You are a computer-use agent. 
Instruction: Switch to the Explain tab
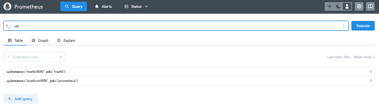pyautogui.click(x=66, y=41)
